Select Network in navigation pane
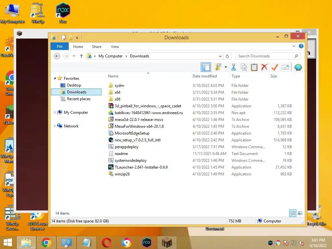 pyautogui.click(x=71, y=126)
